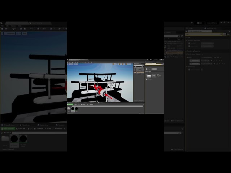
Task: Click Marketplace toolbar icon in large background editor
Action: pyautogui.click(x=25, y=29)
